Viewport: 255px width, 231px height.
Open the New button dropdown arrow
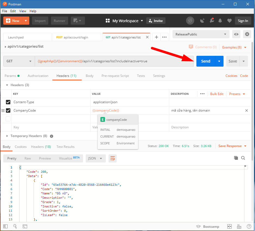[26, 21]
